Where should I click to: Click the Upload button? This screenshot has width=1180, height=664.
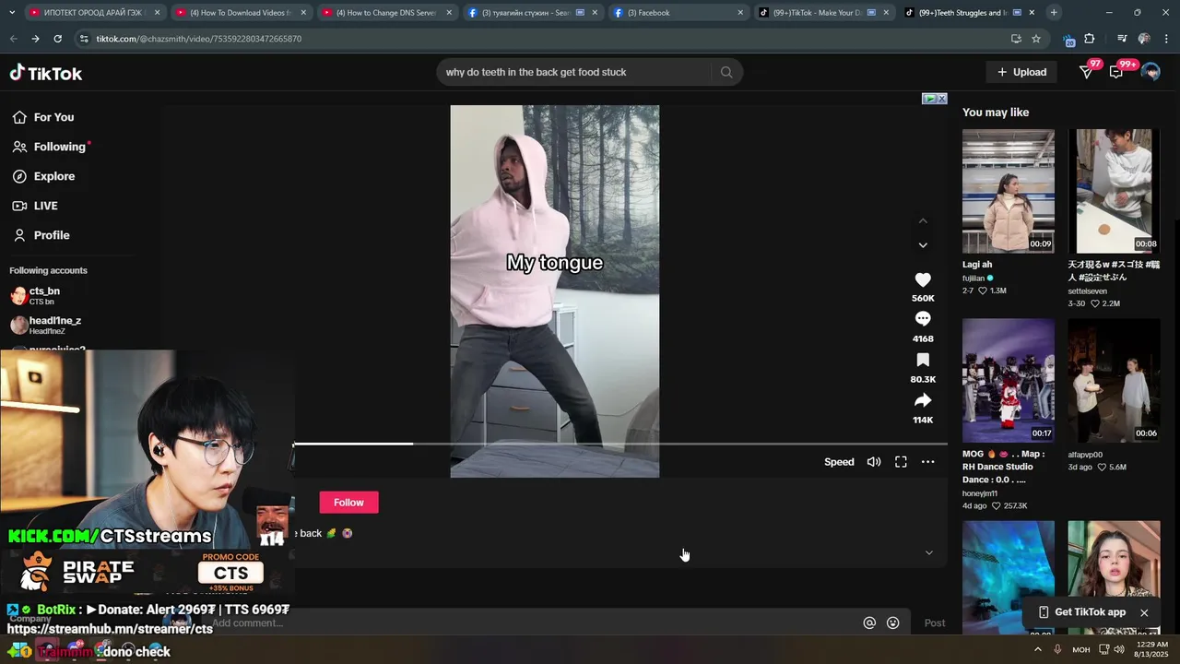click(1021, 72)
